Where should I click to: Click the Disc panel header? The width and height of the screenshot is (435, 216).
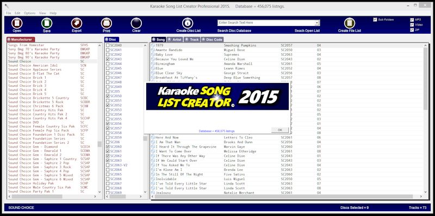coord(111,40)
